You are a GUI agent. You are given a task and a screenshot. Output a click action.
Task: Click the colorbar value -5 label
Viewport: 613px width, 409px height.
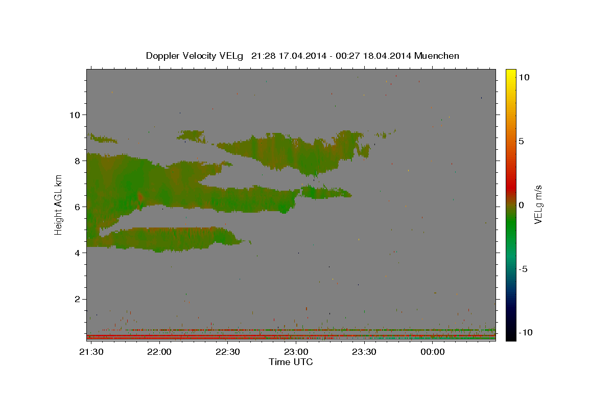pyautogui.click(x=523, y=269)
